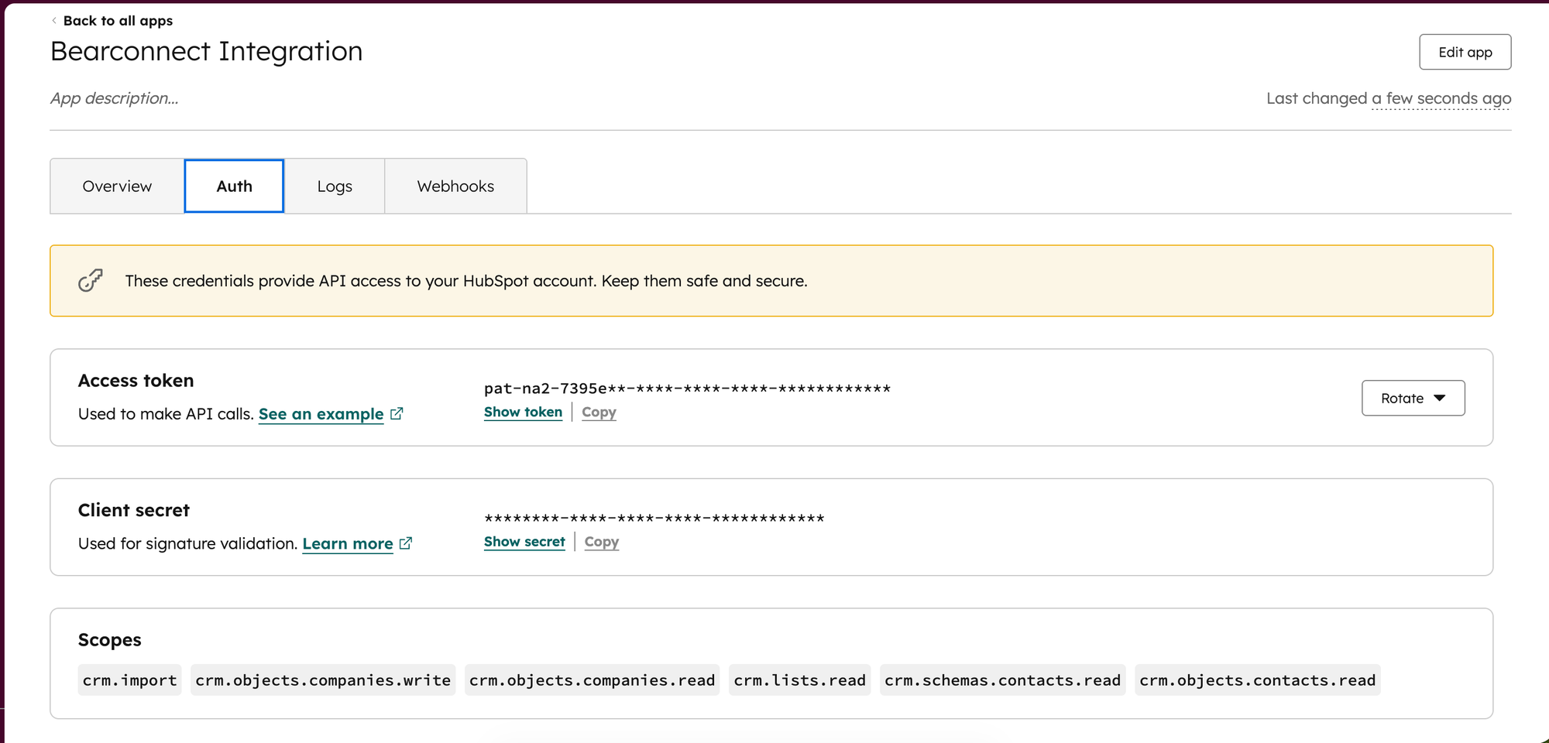This screenshot has width=1549, height=743.
Task: Open the See an example link
Action: pos(321,414)
